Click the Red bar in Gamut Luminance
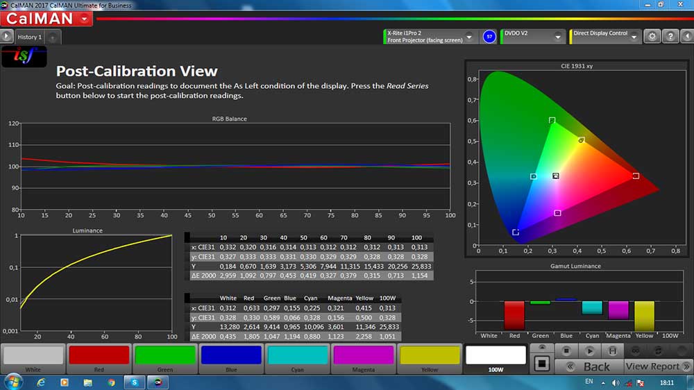This screenshot has height=390, width=694. [514, 315]
